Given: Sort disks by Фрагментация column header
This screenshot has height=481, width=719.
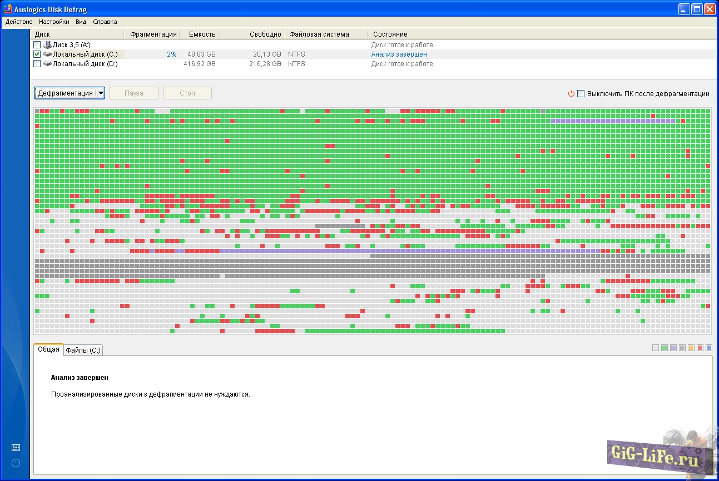Looking at the screenshot, I should click(x=153, y=34).
